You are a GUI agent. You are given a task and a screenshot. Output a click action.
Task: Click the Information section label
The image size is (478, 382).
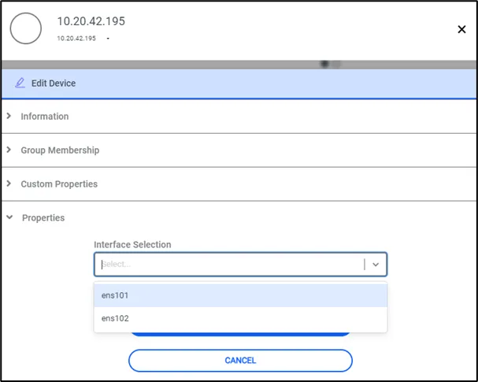coord(45,117)
